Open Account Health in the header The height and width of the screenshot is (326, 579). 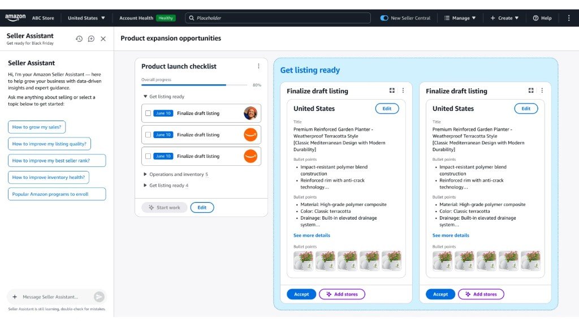click(x=136, y=18)
